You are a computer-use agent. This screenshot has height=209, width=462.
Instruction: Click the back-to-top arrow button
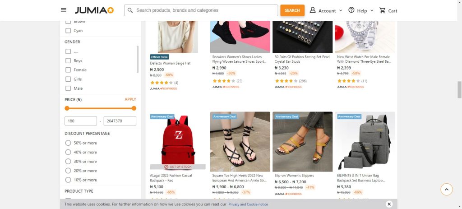[446, 189]
